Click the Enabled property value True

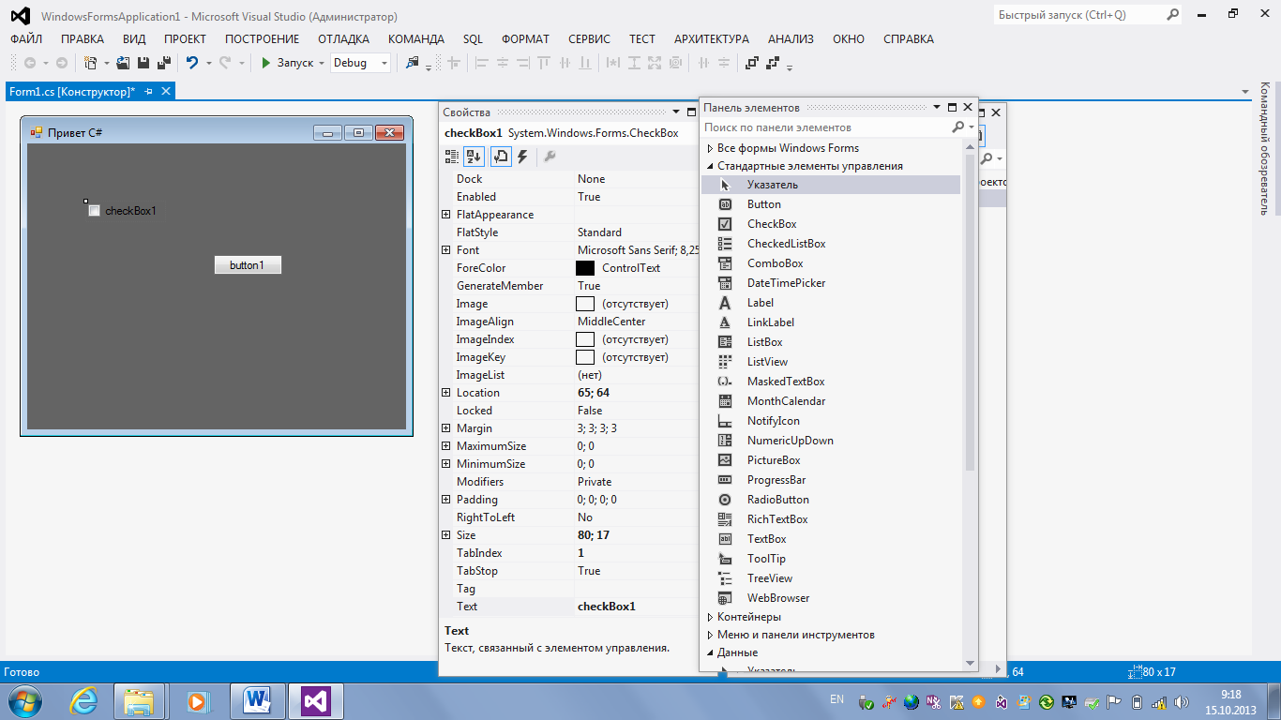click(x=589, y=197)
